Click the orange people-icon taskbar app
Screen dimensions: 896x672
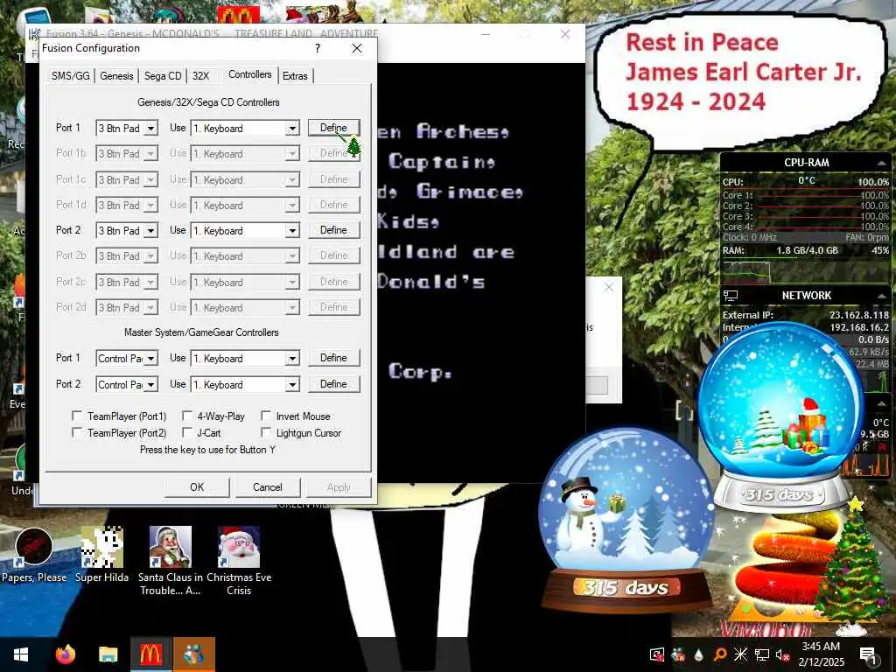tap(193, 654)
